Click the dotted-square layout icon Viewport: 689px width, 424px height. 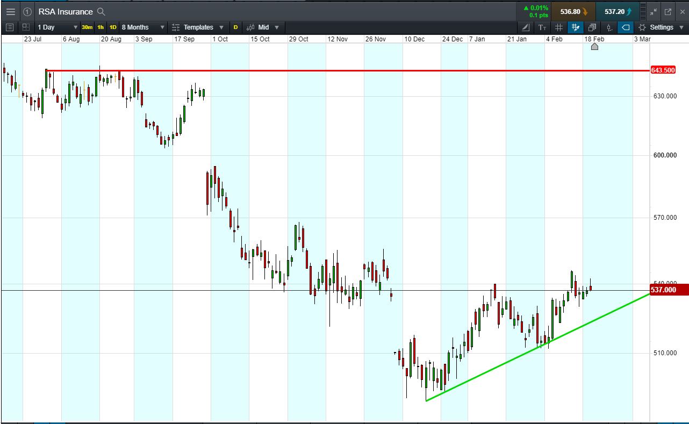click(x=26, y=27)
